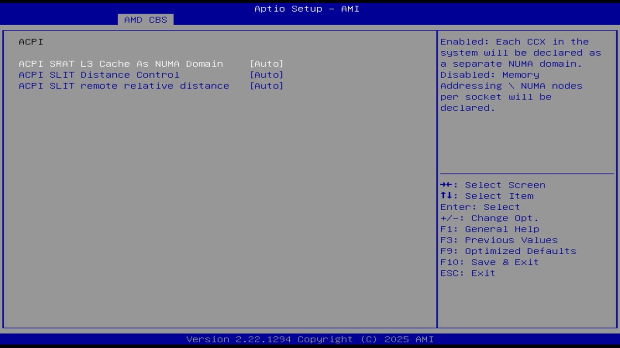Open the Auto dropdown for ACPI SRAT L3 Cache

[x=266, y=64]
